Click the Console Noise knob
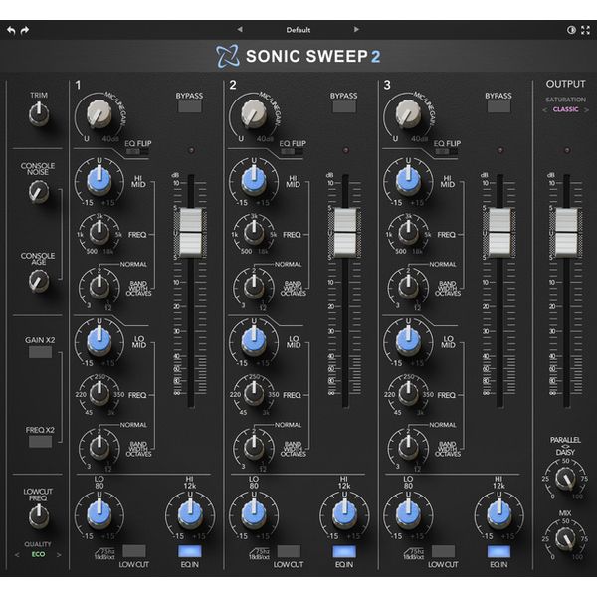The image size is (597, 597). coord(38,192)
